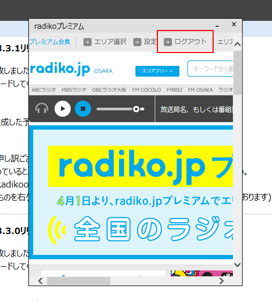Select the ABCラジオ station tab

[44, 90]
